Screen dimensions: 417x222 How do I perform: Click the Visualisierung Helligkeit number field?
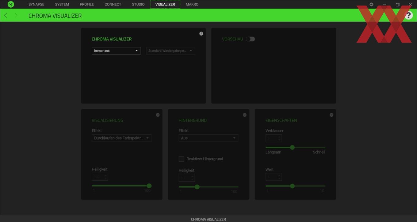click(x=100, y=177)
